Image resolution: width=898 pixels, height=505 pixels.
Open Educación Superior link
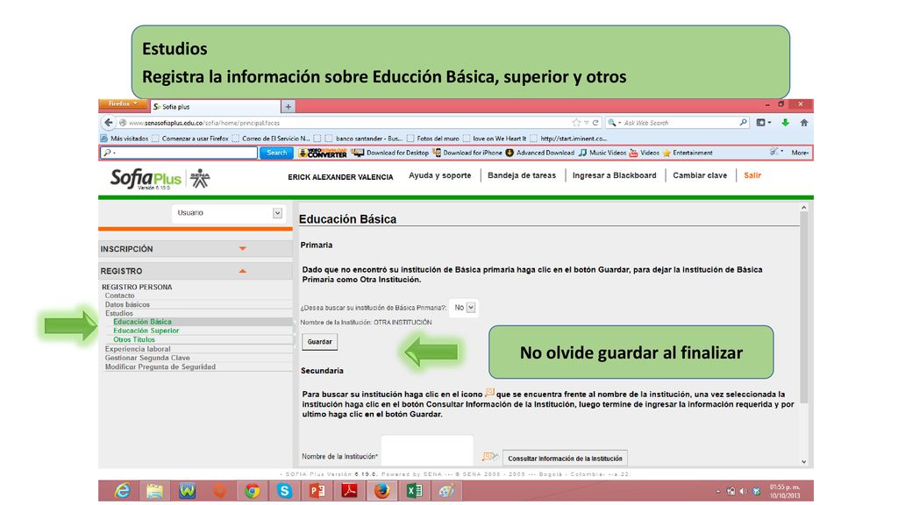click(146, 331)
